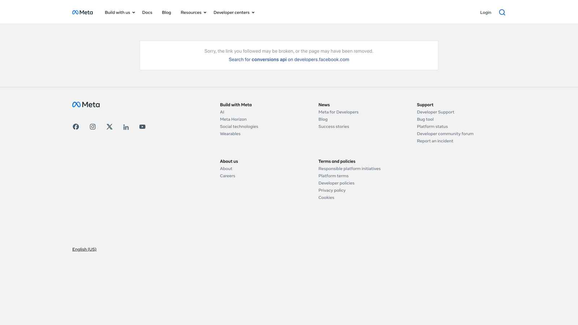Open Meta's YouTube channel icon
Image resolution: width=578 pixels, height=325 pixels.
142,127
